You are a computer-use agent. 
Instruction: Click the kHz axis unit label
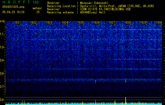coord(2,21)
